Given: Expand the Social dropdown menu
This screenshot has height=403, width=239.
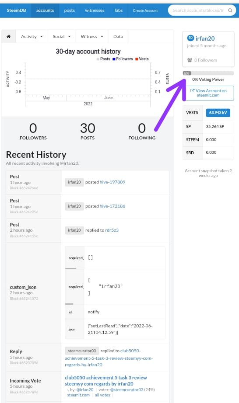Looking at the screenshot, I should tap(61, 36).
